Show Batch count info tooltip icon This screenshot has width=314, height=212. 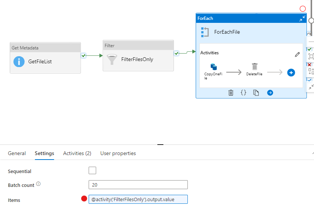pos(38,184)
